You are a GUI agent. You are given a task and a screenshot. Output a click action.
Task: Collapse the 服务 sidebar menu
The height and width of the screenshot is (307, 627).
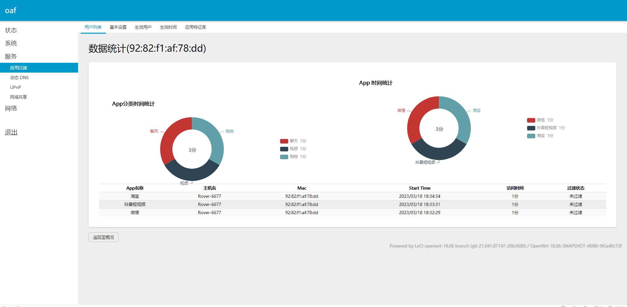pyautogui.click(x=11, y=56)
